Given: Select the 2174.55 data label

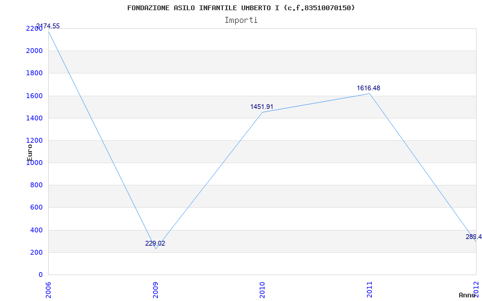Looking at the screenshot, I should coord(48,26).
